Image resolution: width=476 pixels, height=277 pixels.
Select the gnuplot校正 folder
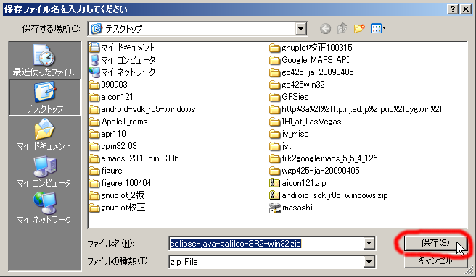[118, 208]
